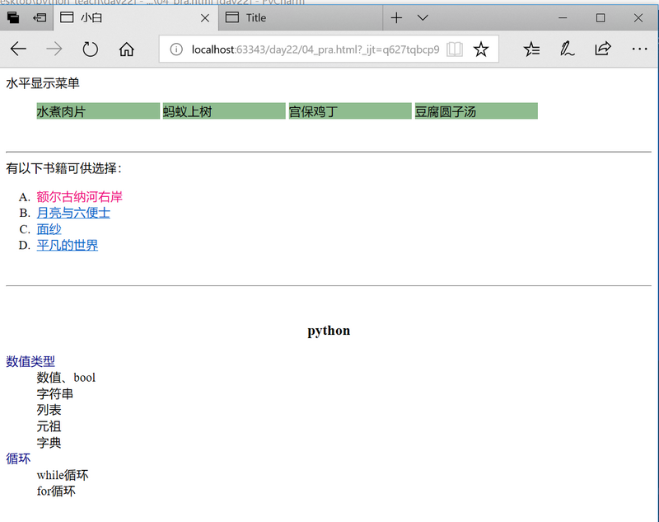The width and height of the screenshot is (659, 522).
Task: Open Settings and more menu
Action: tap(639, 49)
